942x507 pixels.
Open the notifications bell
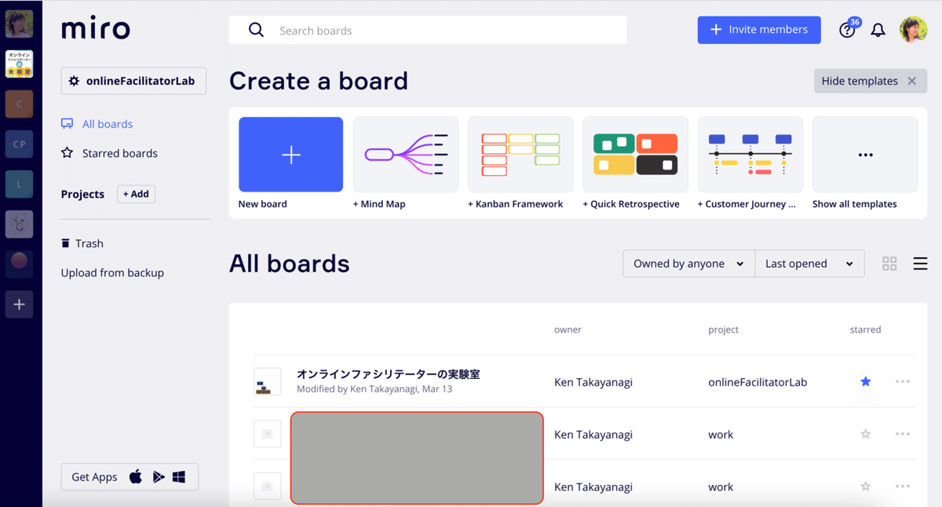coord(878,30)
